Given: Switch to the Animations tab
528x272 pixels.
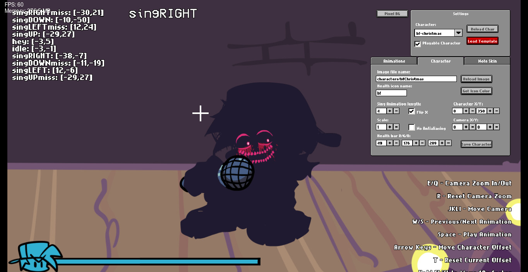Looking at the screenshot, I should [x=394, y=61].
